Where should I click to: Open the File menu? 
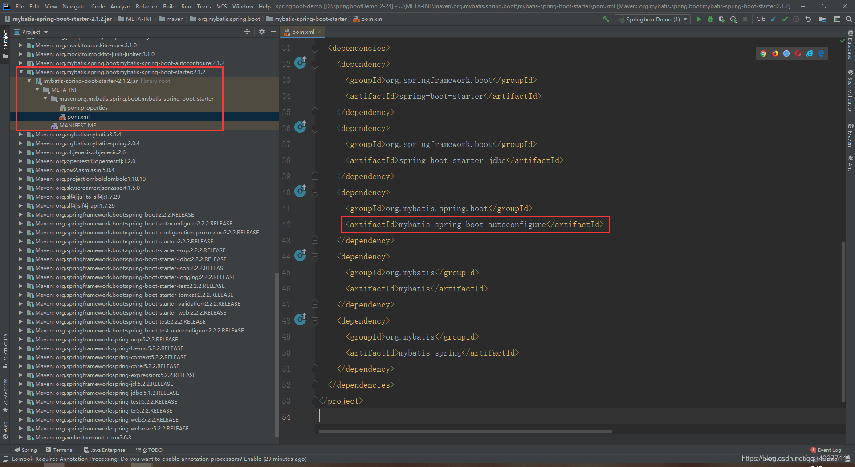(20, 6)
